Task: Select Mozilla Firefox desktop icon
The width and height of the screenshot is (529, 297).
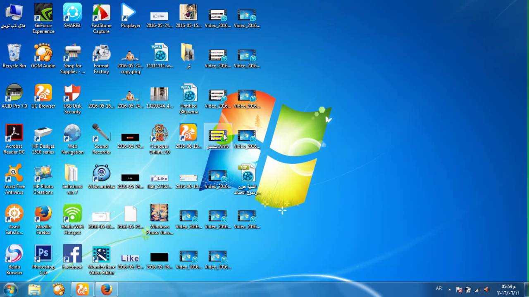Action: click(x=43, y=219)
